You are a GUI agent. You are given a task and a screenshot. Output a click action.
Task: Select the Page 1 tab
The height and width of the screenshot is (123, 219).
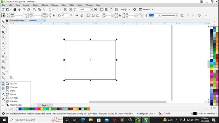pos(45,105)
